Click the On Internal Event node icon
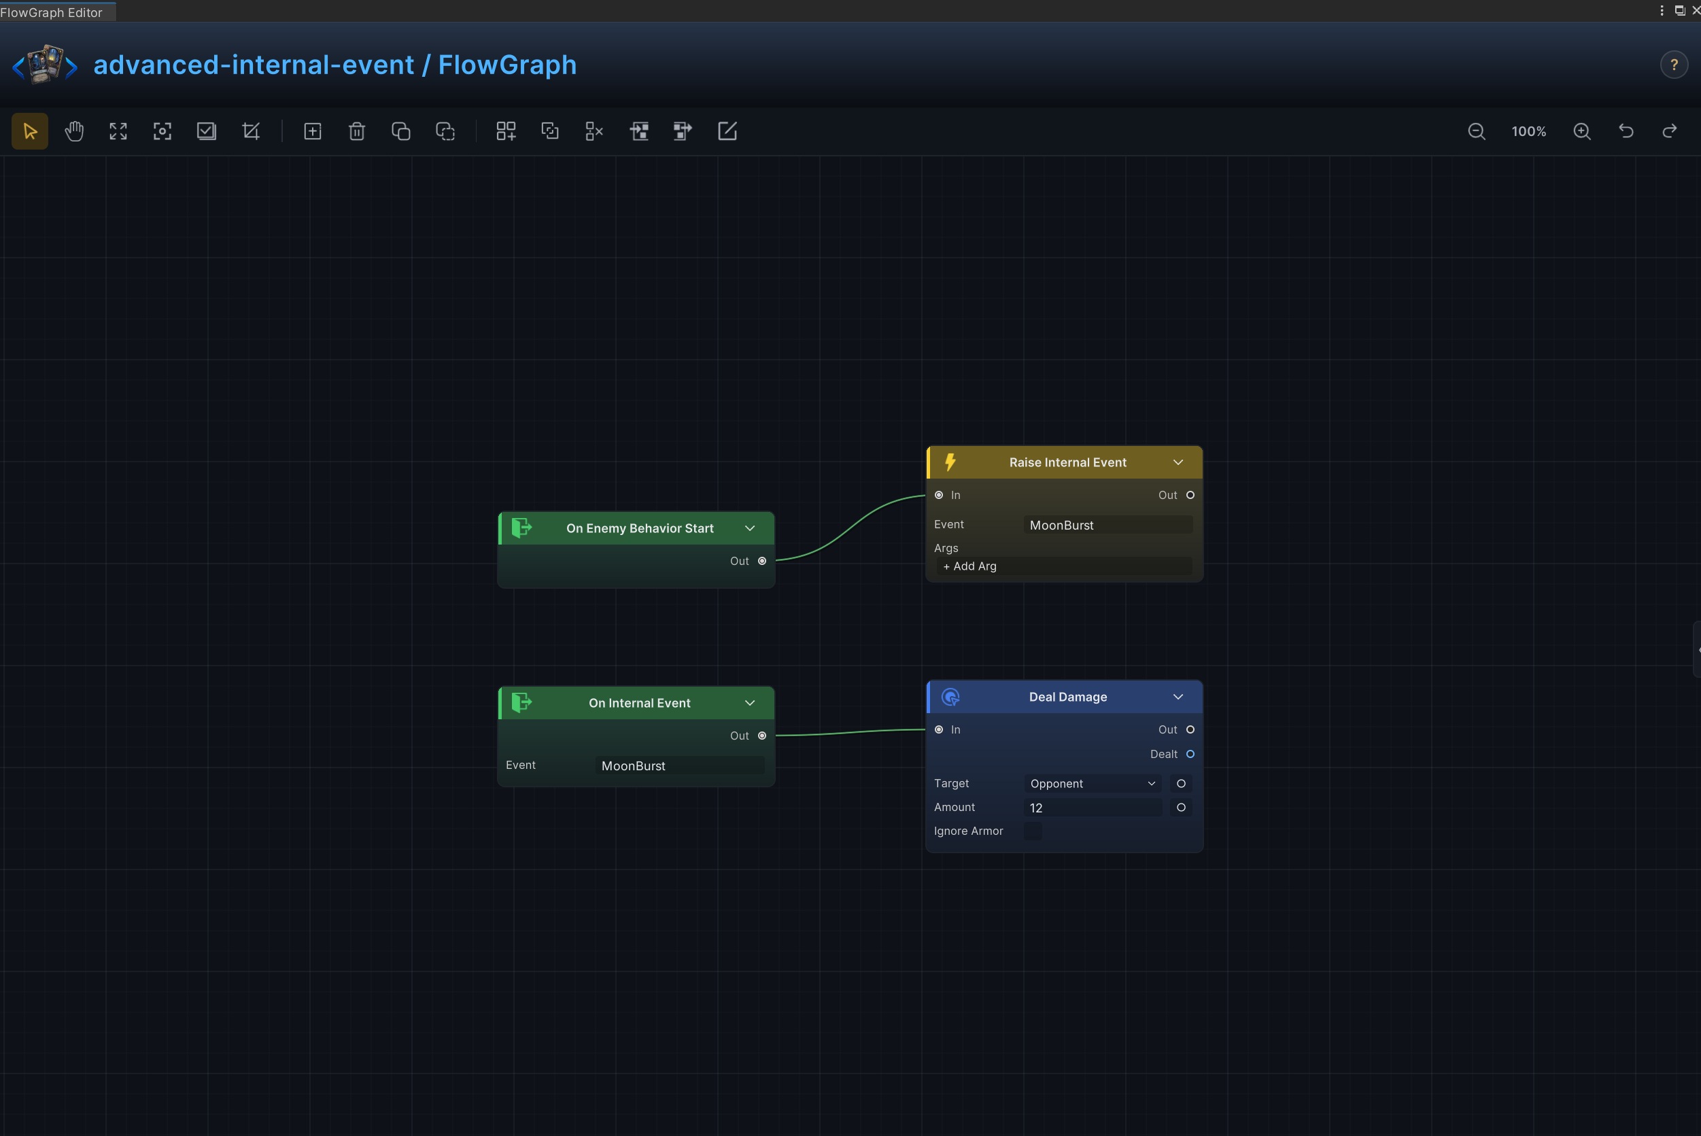The image size is (1701, 1136). pos(521,703)
